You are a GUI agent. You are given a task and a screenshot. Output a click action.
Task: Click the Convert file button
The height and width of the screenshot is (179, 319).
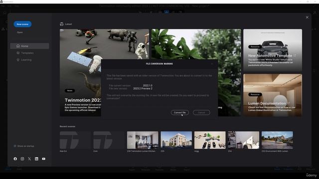[x=179, y=112]
